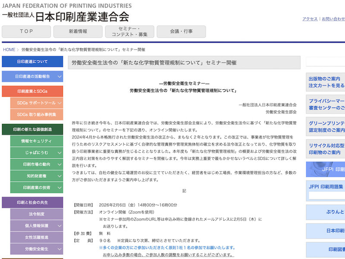
Task: Select 日印産連について in the sidebar
Action: tap(32, 62)
